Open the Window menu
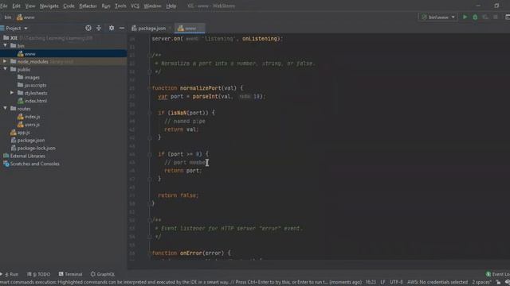This screenshot has height=286, width=510. coord(152,6)
